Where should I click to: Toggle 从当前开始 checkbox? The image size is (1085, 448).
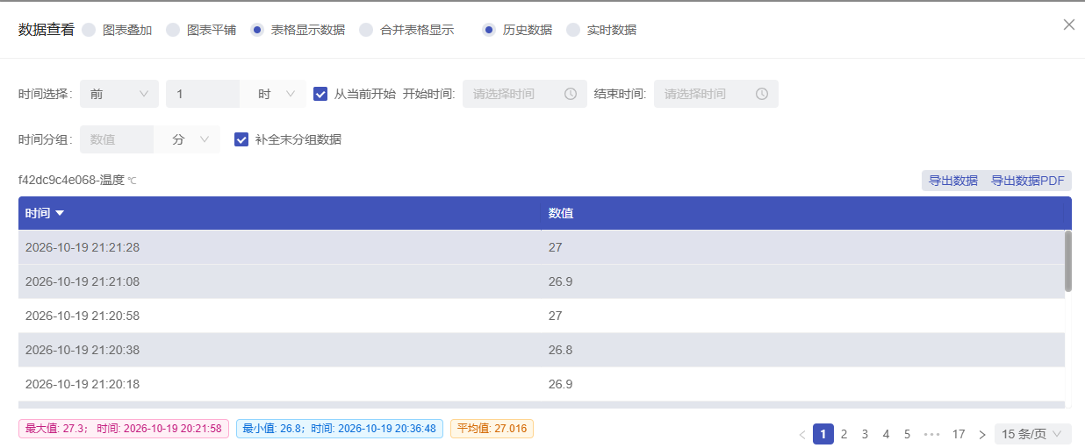[320, 94]
